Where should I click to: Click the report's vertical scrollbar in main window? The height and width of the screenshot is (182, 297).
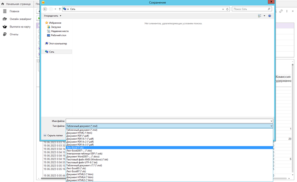292,118
